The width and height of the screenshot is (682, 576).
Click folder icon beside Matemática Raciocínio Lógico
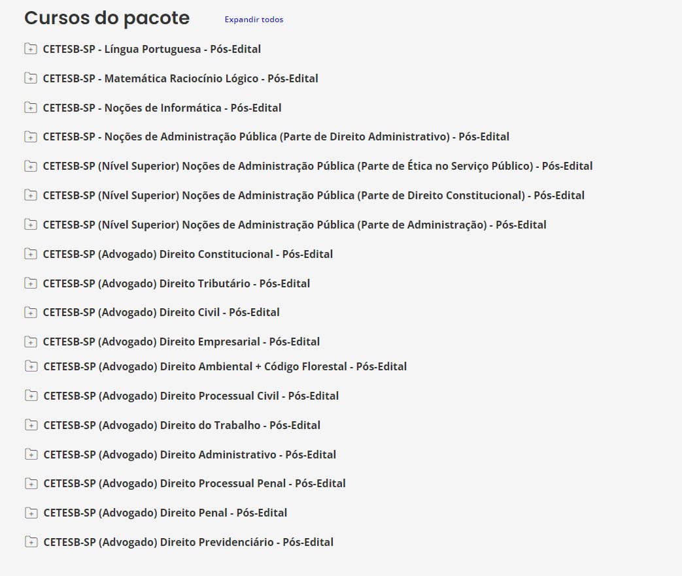coord(31,78)
